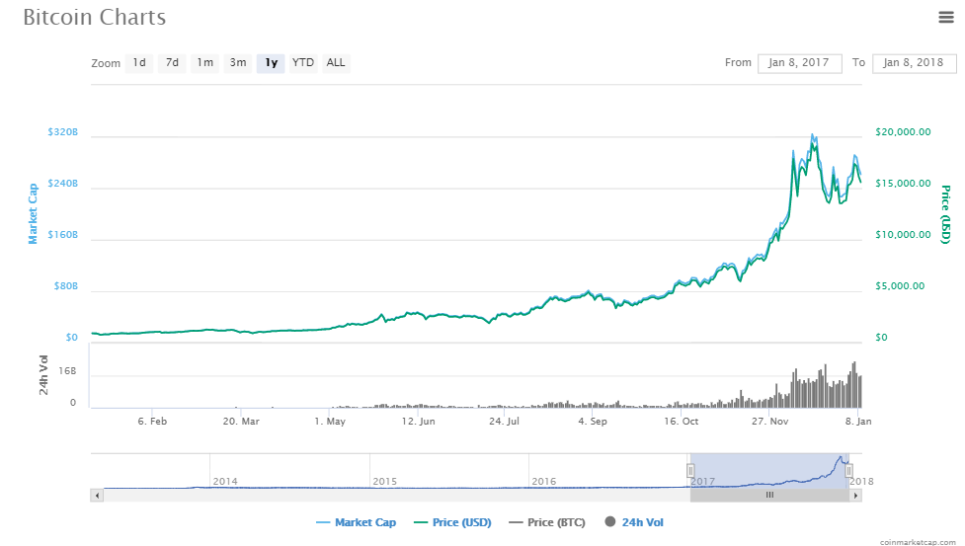This screenshot has height=546, width=965.
Task: Click navigator right scroll arrow
Action: pos(855,495)
